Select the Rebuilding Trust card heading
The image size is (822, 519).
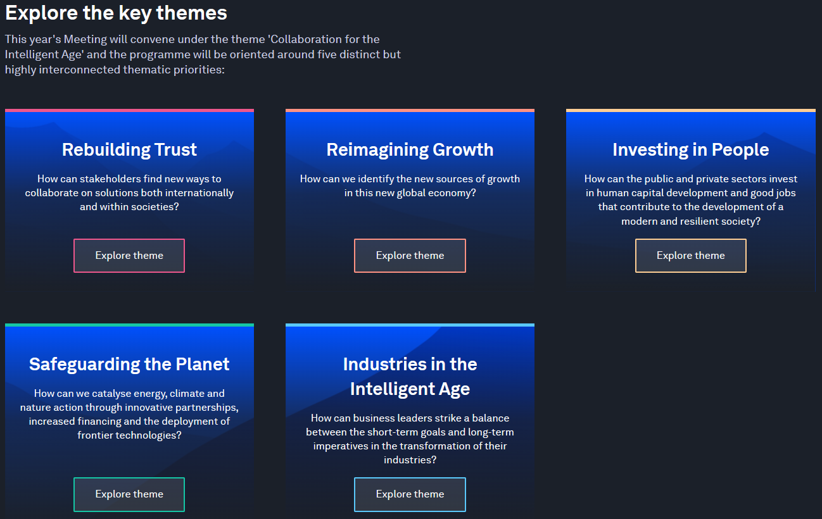(x=129, y=149)
